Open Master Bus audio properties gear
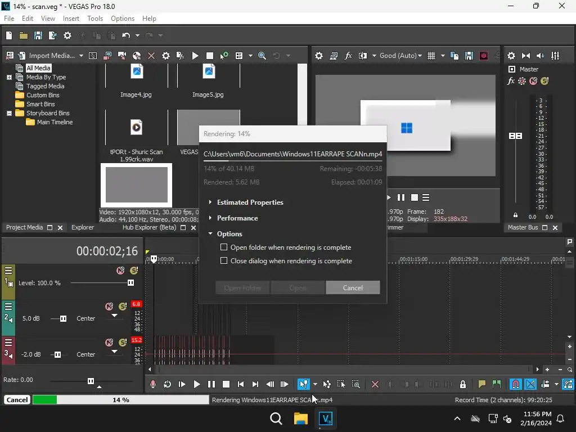 coord(511,56)
